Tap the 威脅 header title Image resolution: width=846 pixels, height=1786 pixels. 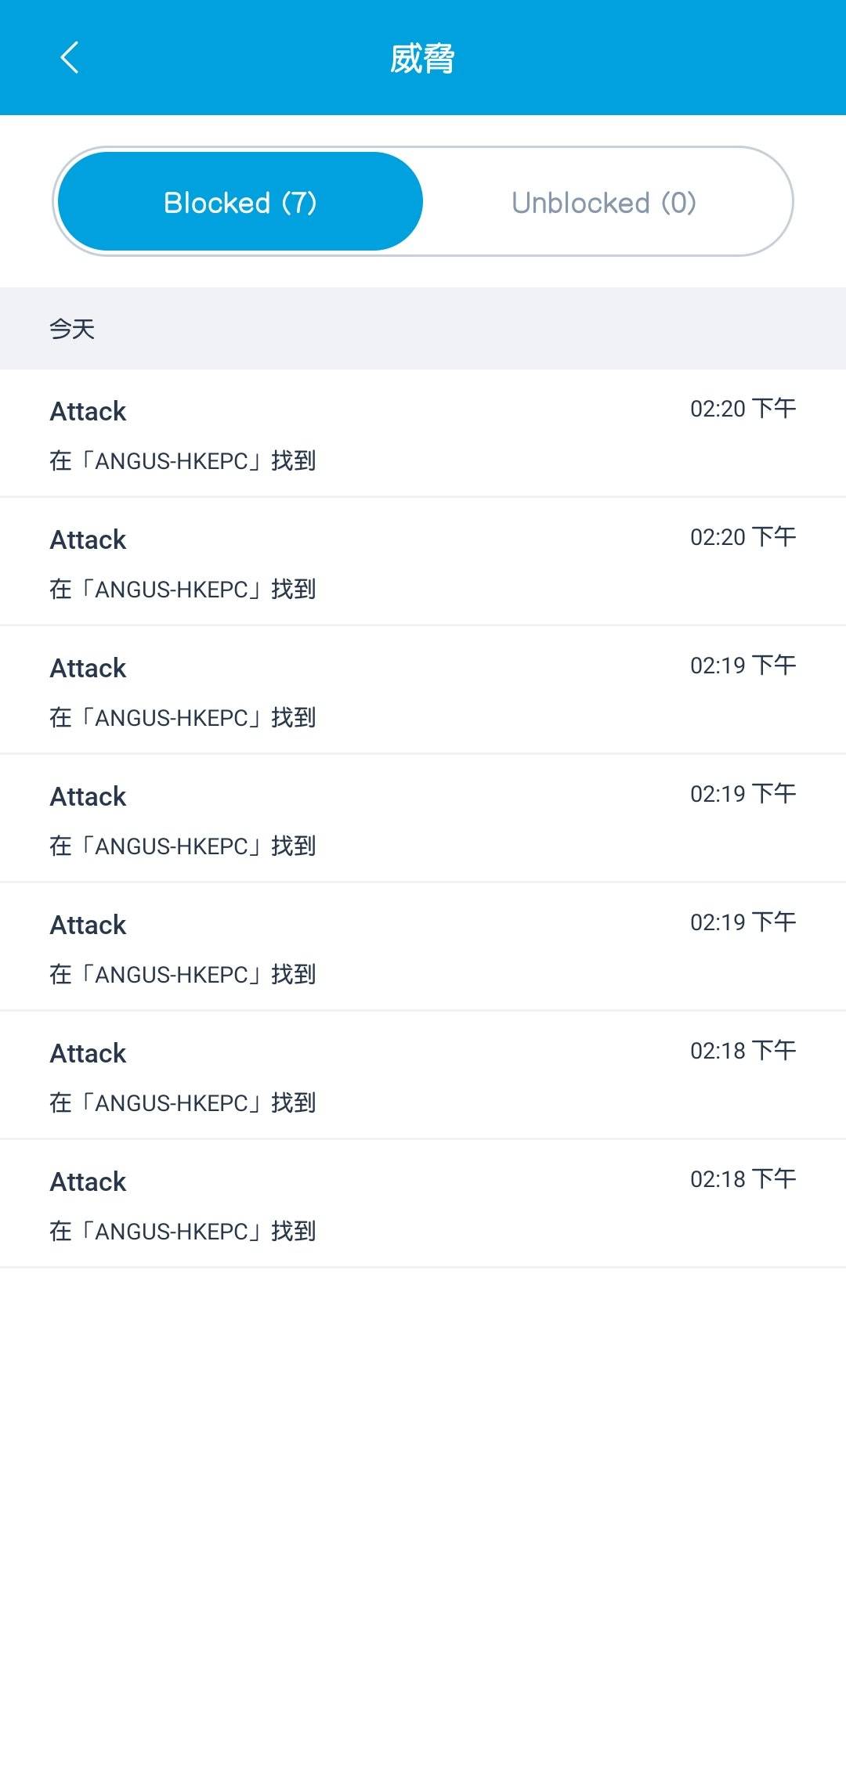(423, 59)
